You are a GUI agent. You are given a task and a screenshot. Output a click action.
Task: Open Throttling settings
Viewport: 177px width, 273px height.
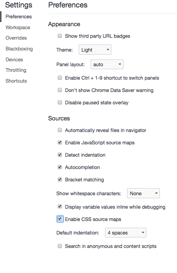(16, 70)
